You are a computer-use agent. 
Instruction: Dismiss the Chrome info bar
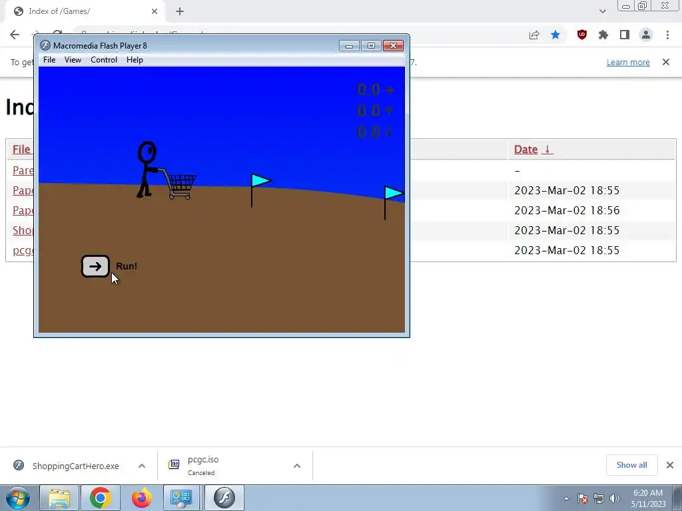pos(666,62)
